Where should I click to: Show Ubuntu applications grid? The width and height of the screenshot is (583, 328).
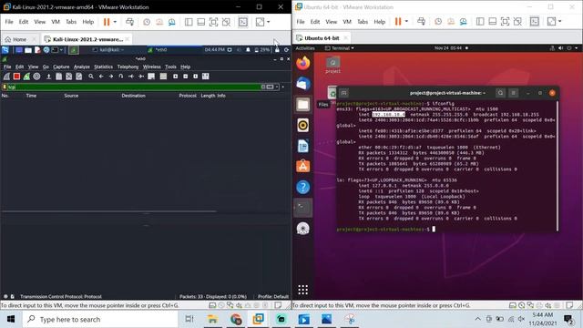(303, 290)
